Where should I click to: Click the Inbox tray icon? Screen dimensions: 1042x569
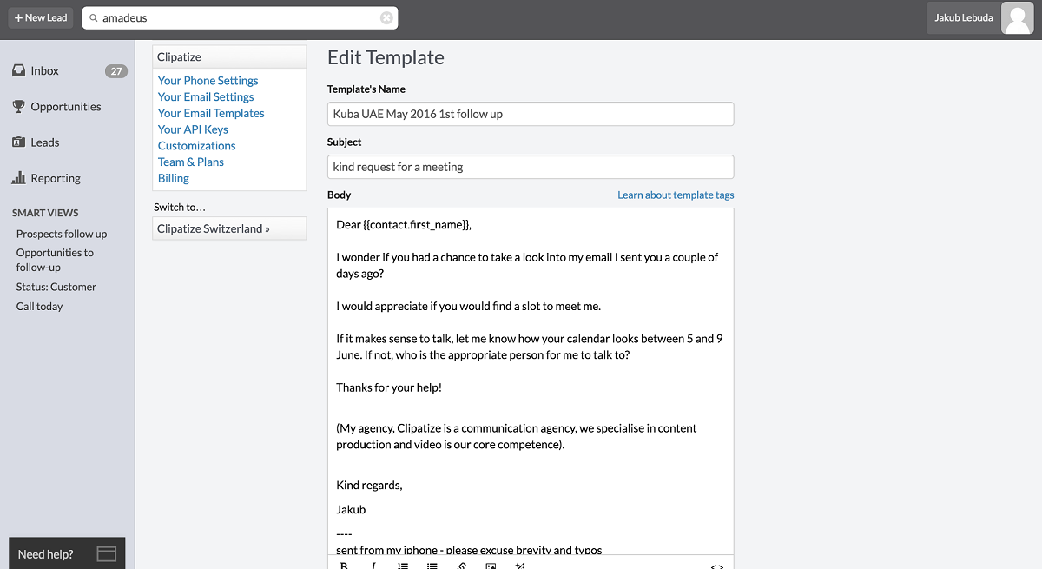click(x=18, y=71)
